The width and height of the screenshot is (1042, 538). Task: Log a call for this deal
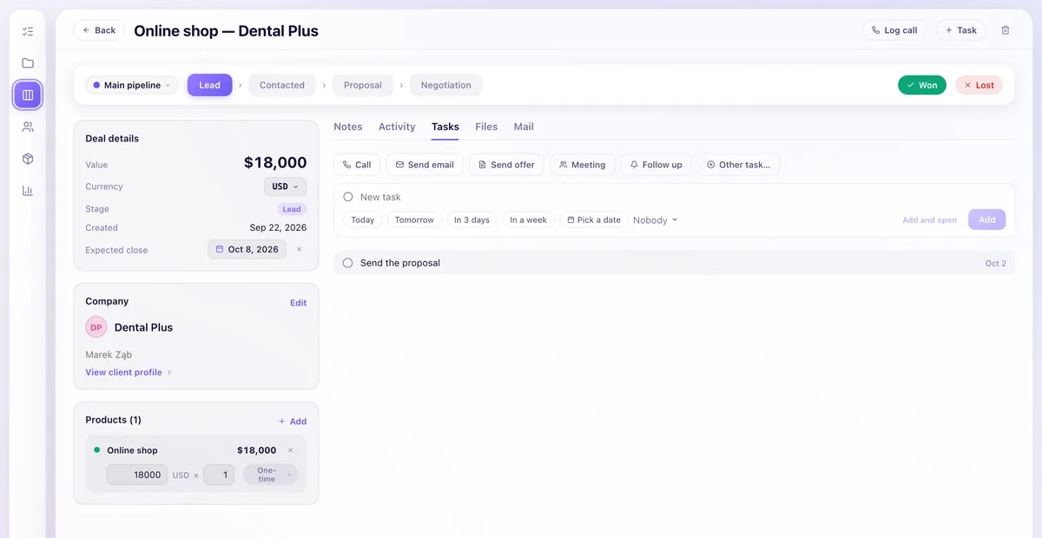click(894, 30)
